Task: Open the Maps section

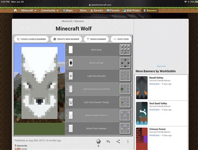Action: click(x=68, y=10)
